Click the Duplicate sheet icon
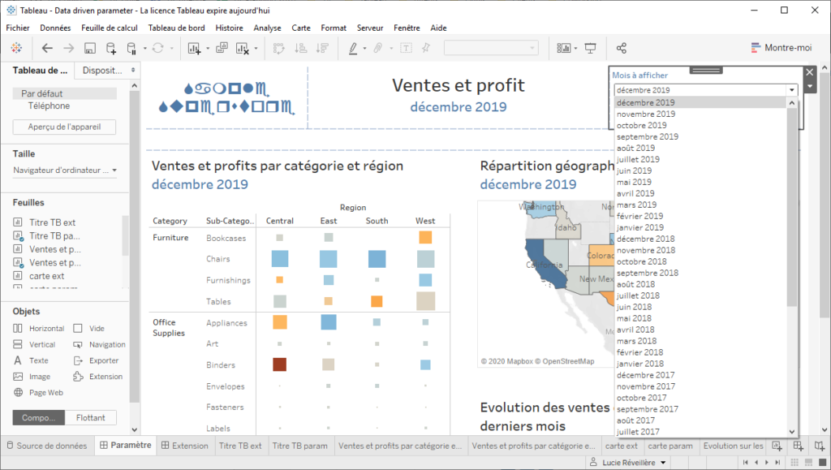Image resolution: width=831 pixels, height=470 pixels. (222, 48)
